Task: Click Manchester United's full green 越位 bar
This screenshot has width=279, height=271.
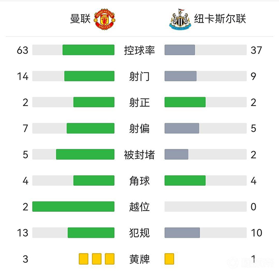Action: click(73, 207)
